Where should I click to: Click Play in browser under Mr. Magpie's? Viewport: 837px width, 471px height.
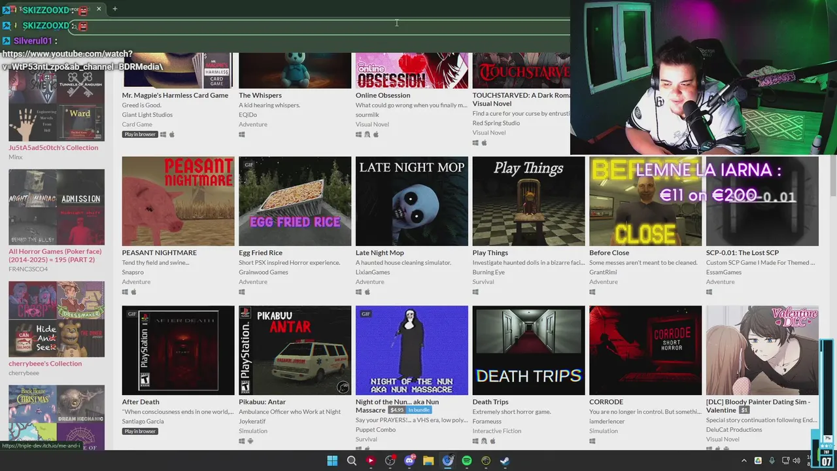coord(140,135)
